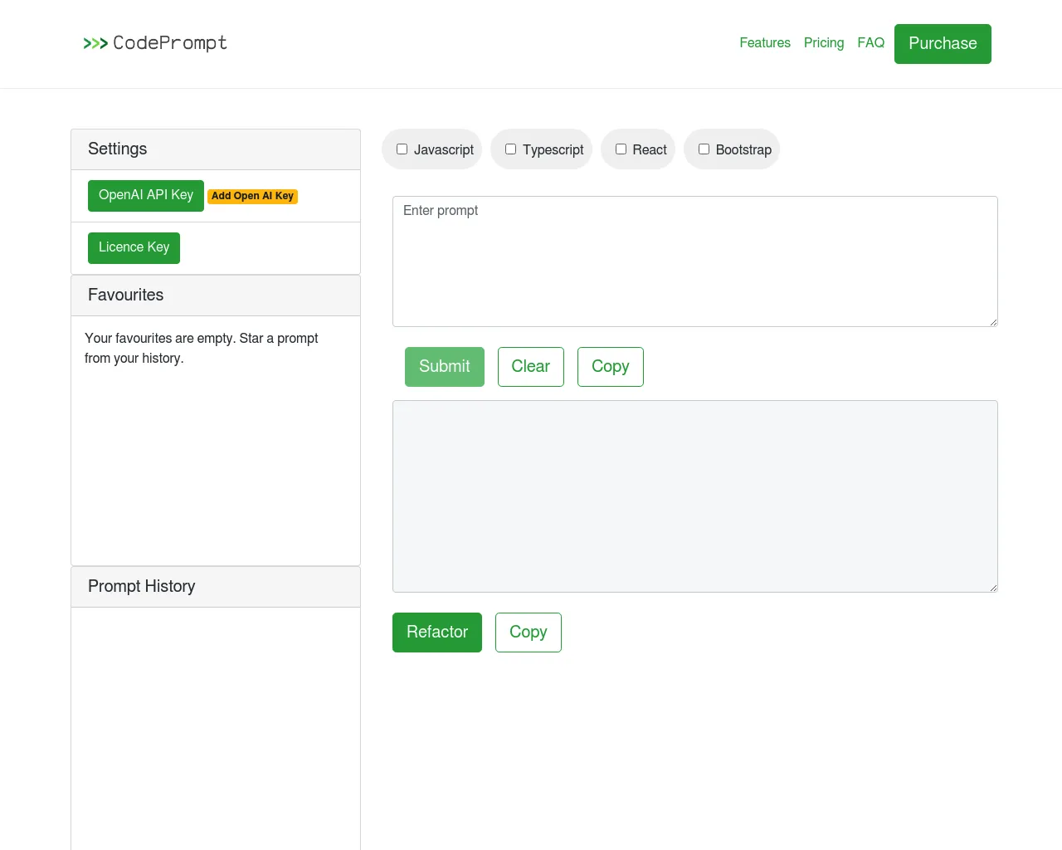The height and width of the screenshot is (850, 1062).
Task: Enable the Typescript option
Action: coord(510,149)
